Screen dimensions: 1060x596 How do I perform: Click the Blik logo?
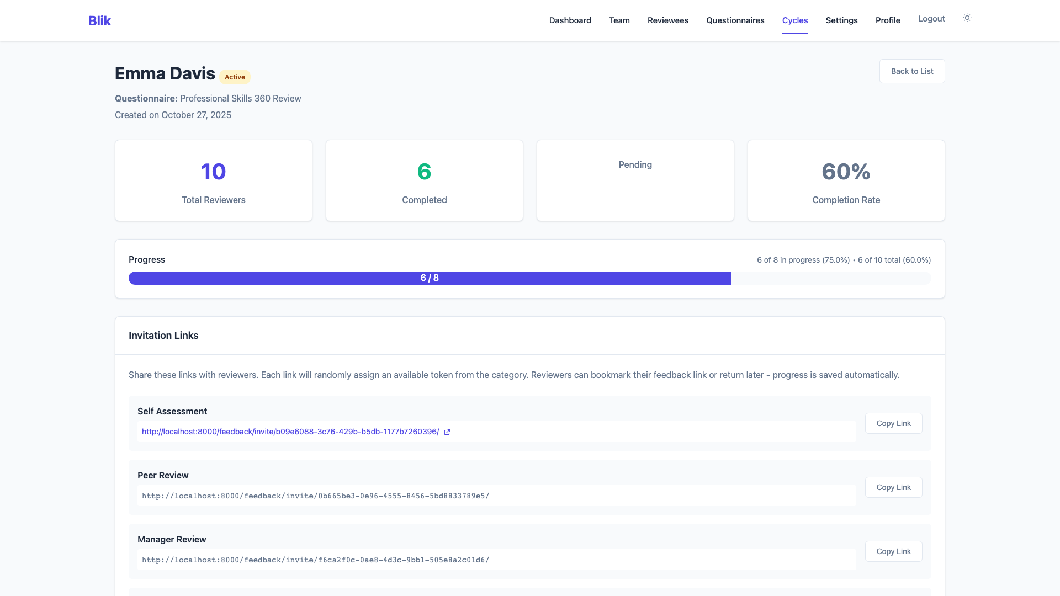pos(99,20)
